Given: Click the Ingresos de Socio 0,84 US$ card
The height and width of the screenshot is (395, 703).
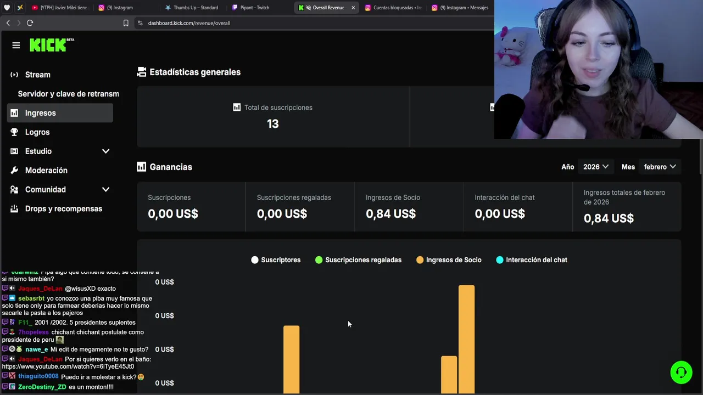Looking at the screenshot, I should 409,207.
